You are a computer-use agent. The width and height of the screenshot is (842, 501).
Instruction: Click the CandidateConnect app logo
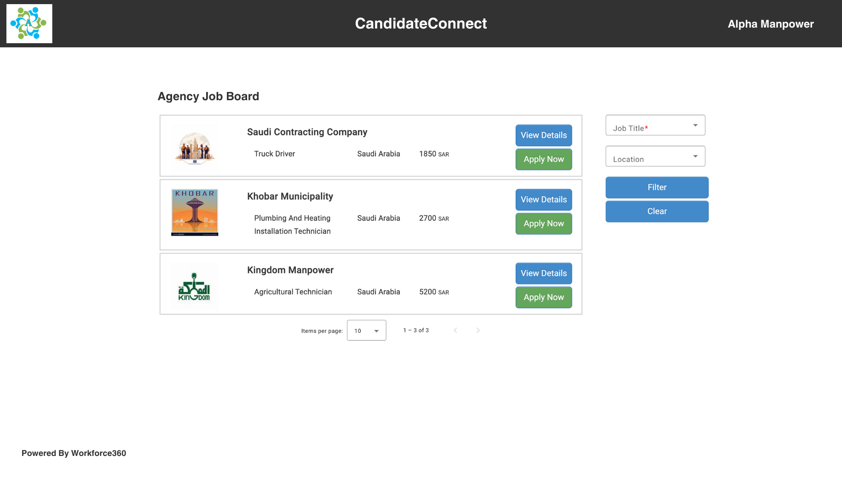click(29, 23)
